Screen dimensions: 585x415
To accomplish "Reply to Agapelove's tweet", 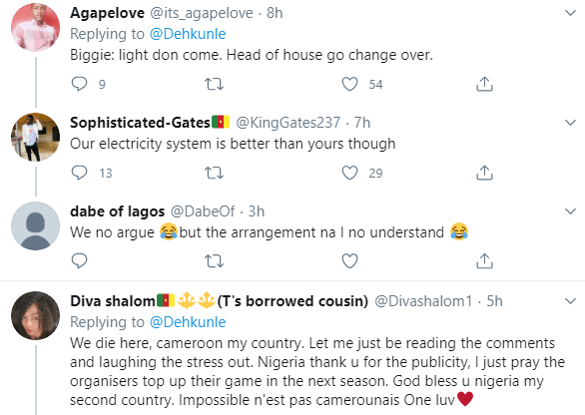I will point(79,84).
